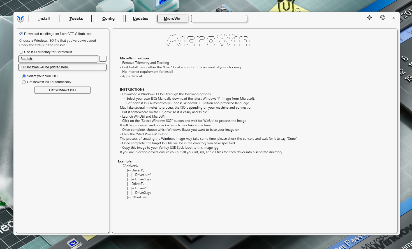Image resolution: width=412 pixels, height=249 pixels.
Task: Focus the search box in the top bar
Action: [x=219, y=18]
